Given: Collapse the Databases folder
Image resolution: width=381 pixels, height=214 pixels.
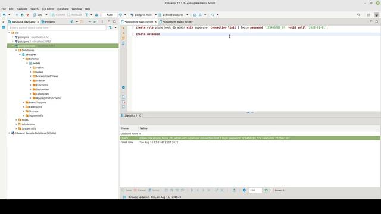Looking at the screenshot, I should click(16, 50).
